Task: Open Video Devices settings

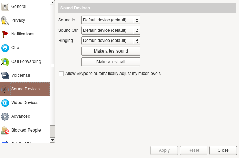Action: (25, 103)
